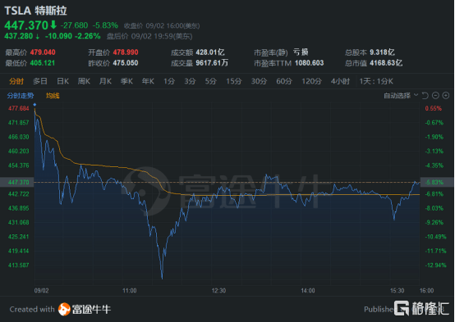Switch to the 多日 multi-day tab
This screenshot has width=455, height=322.
point(40,81)
